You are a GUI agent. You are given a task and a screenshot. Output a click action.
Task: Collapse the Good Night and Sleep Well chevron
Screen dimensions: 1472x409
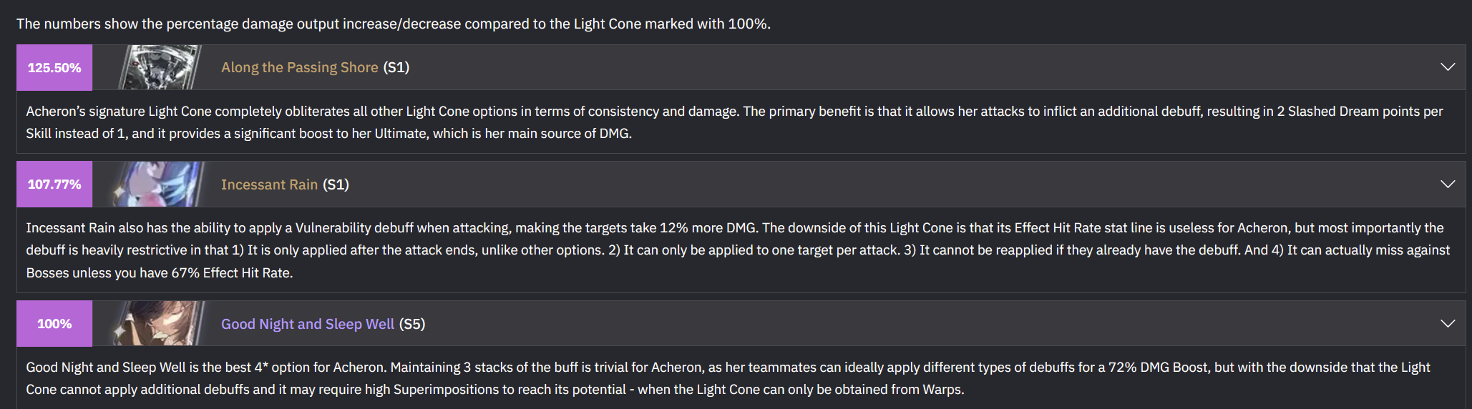coord(1448,324)
